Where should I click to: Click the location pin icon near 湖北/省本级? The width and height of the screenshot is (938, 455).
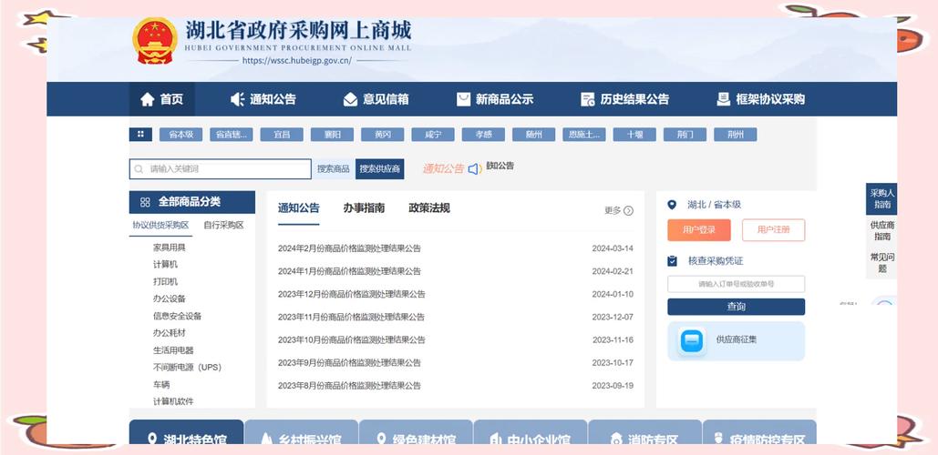pyautogui.click(x=673, y=205)
